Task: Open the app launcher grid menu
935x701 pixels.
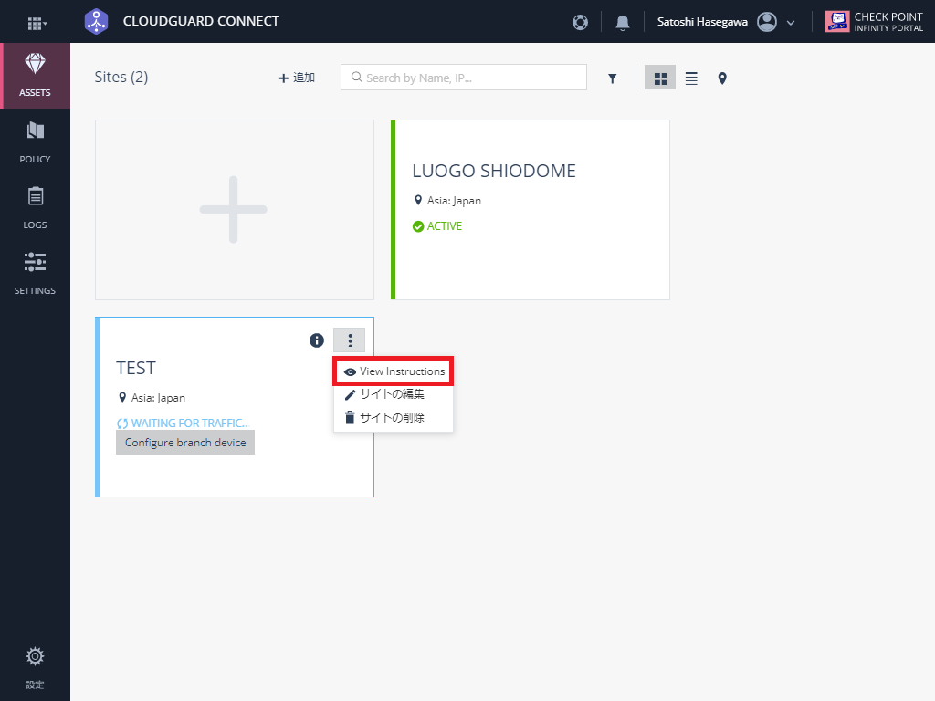Action: tap(37, 23)
